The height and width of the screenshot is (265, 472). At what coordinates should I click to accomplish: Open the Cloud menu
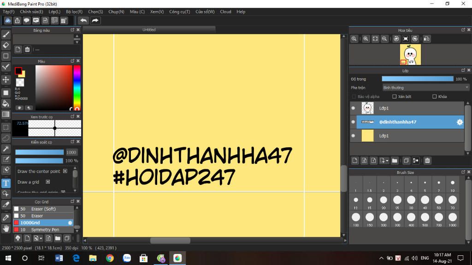coord(225,12)
